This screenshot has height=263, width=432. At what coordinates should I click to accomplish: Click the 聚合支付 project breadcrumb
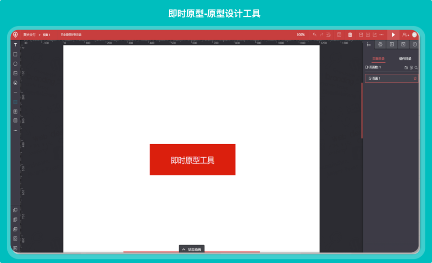(30, 35)
